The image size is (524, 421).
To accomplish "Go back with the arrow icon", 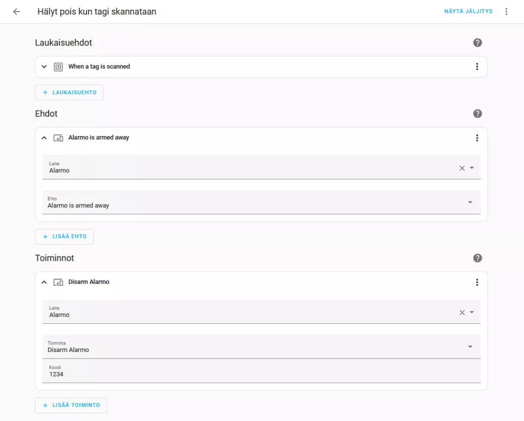I will pyautogui.click(x=16, y=12).
